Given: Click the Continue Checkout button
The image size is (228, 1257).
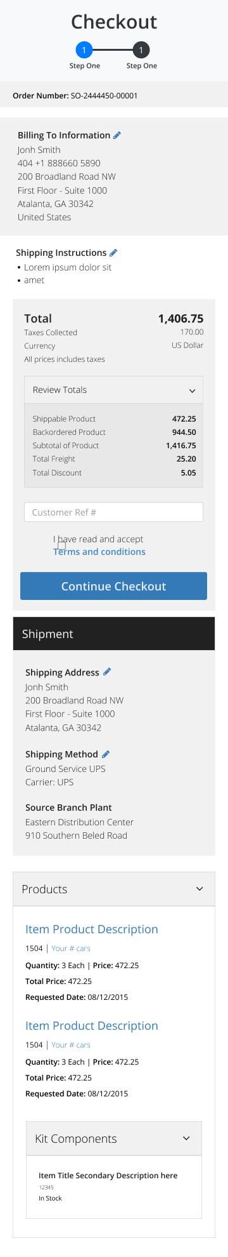Looking at the screenshot, I should point(114,586).
